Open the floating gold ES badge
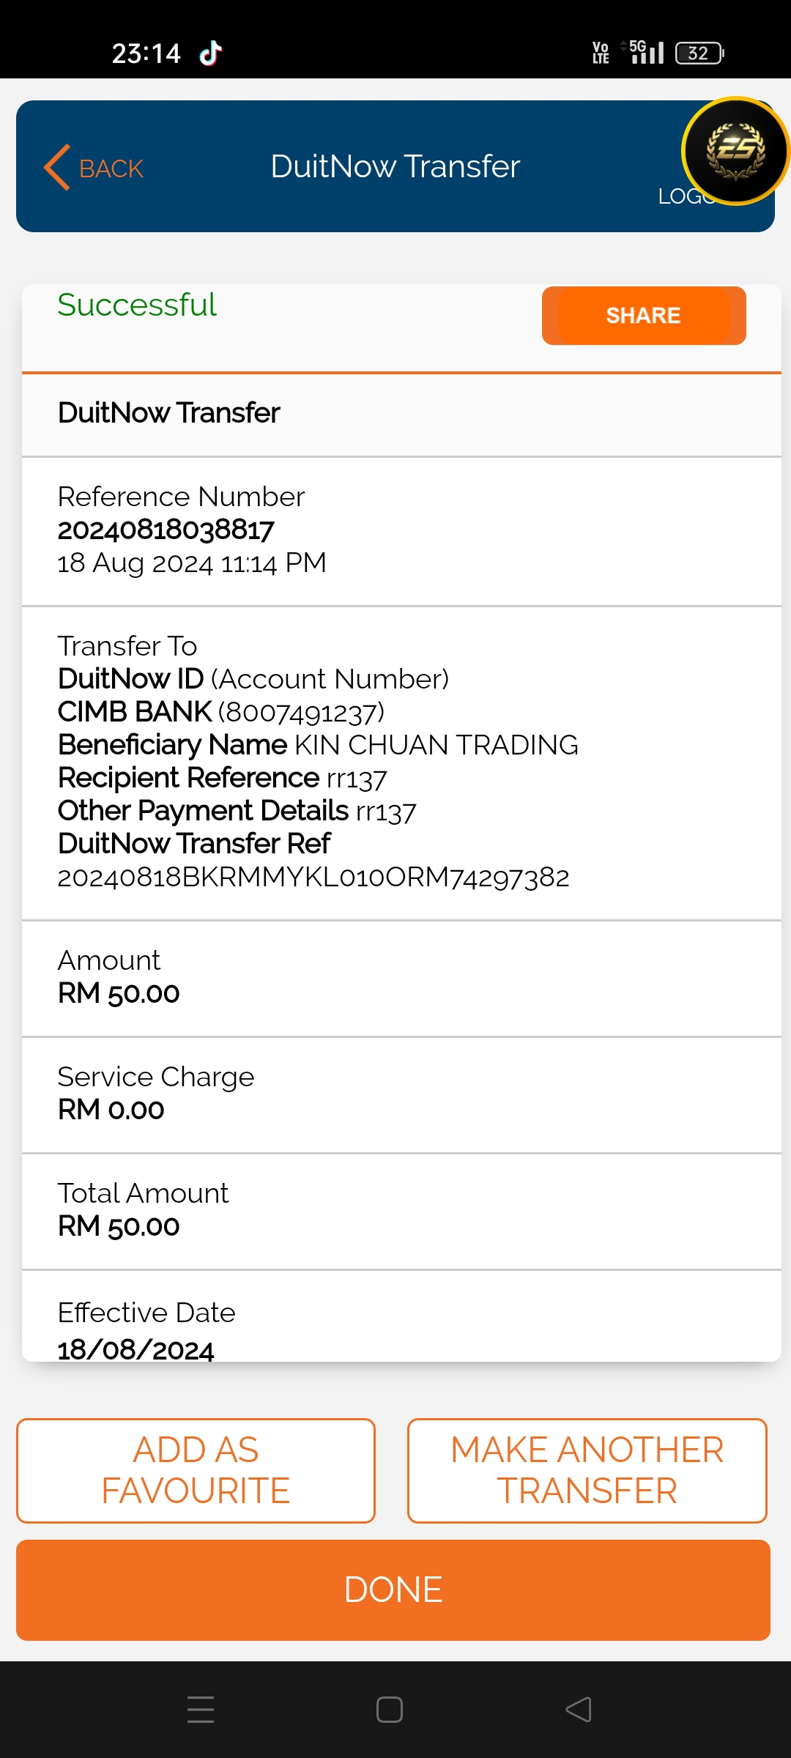 pos(735,151)
